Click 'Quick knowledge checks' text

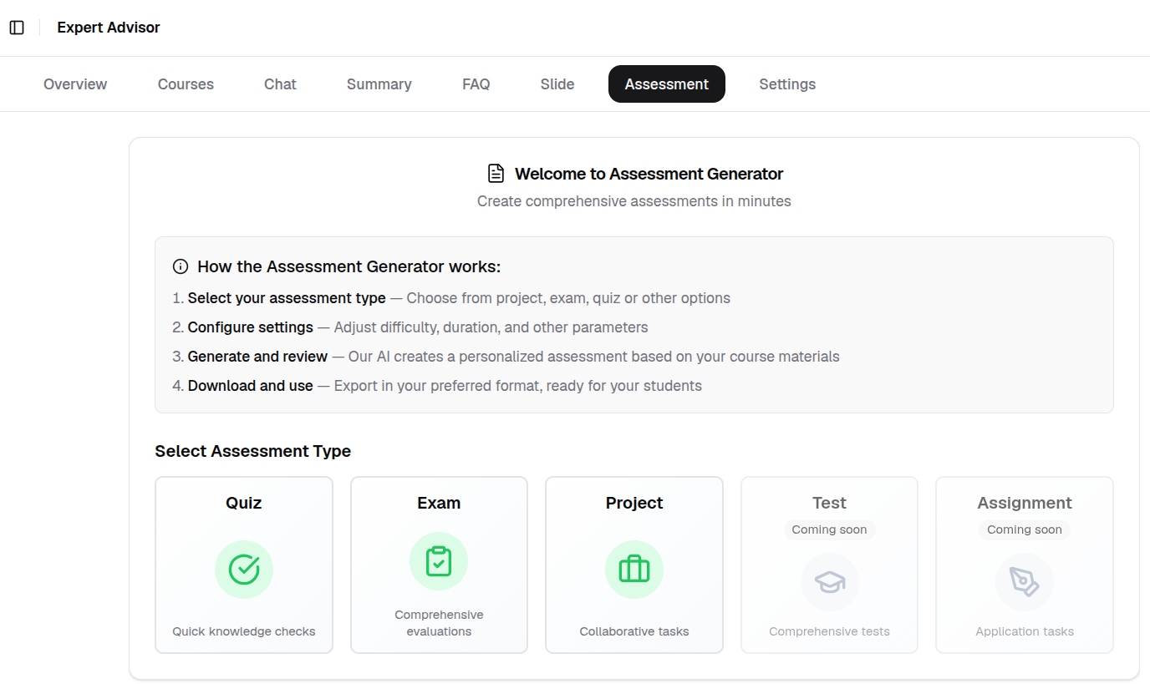[x=244, y=631]
